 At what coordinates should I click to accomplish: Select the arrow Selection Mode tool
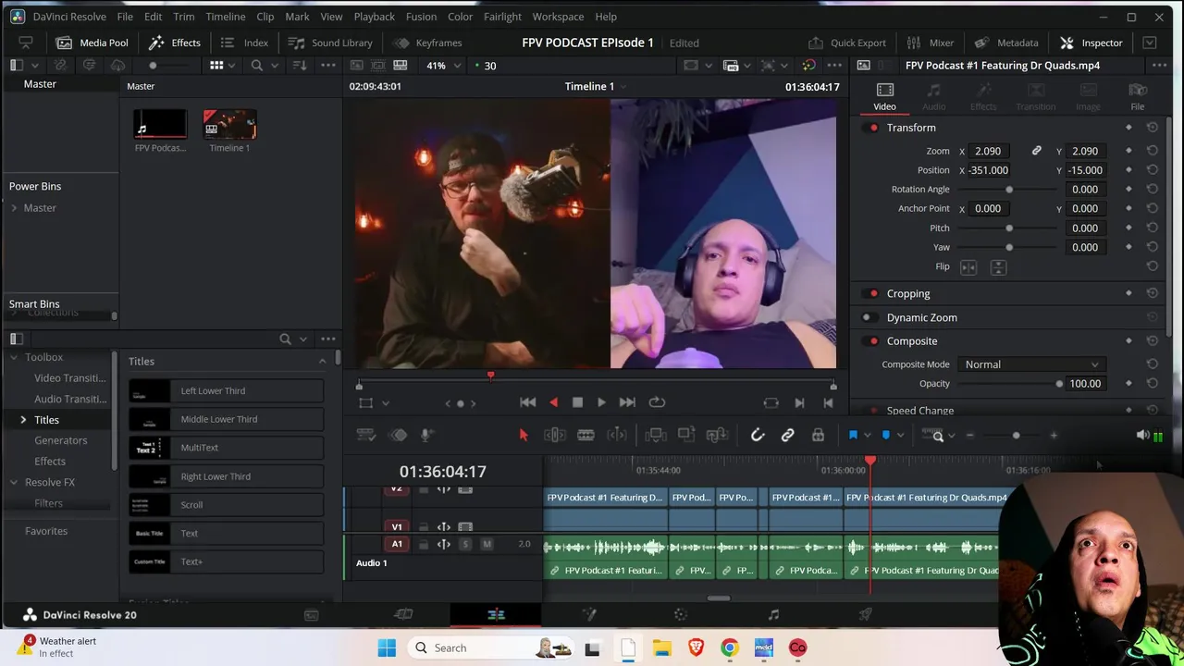click(523, 435)
